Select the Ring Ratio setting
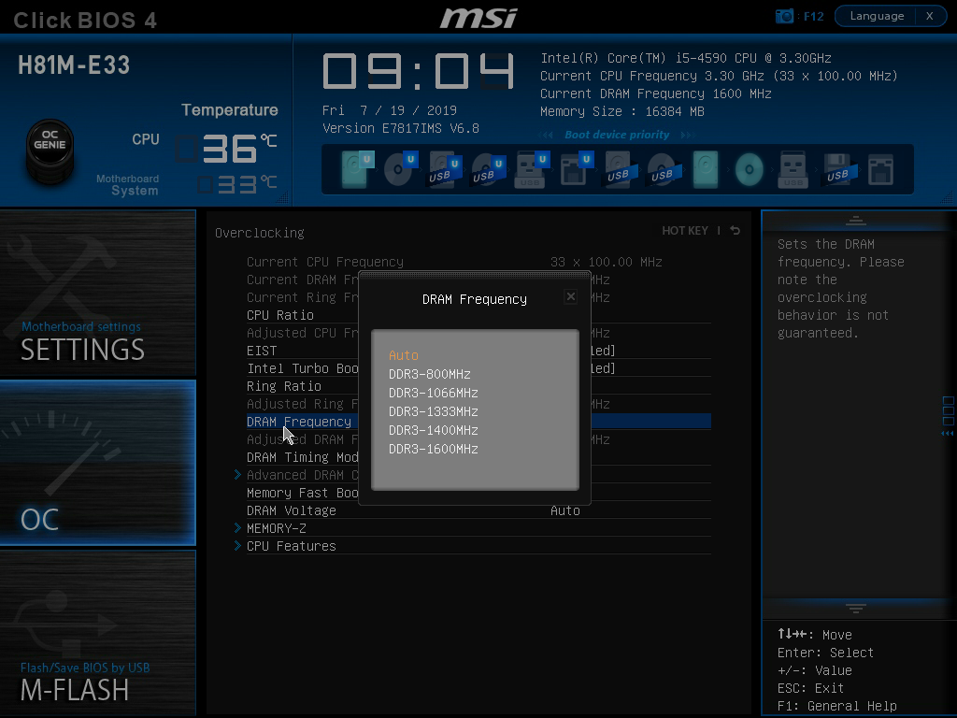This screenshot has width=957, height=718. pos(284,386)
